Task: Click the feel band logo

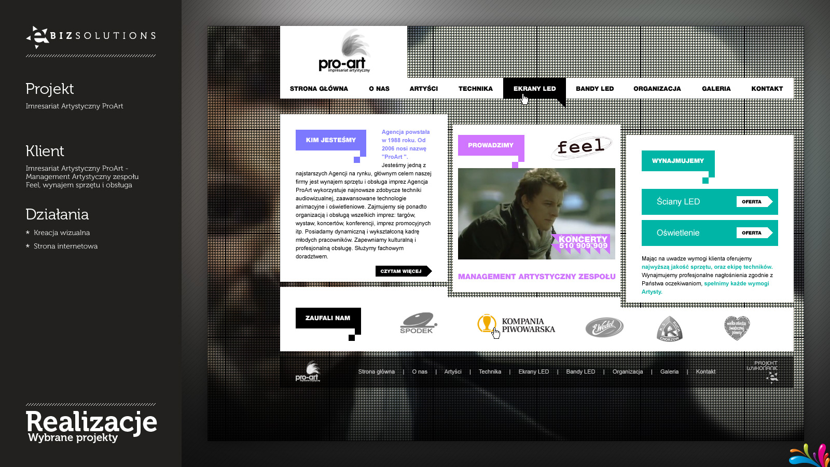Action: pos(581,147)
